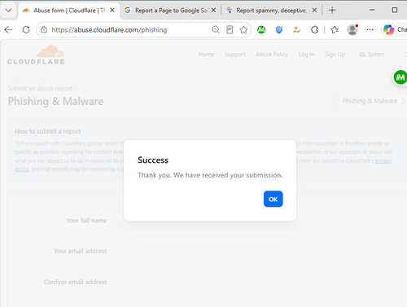Viewport: 407px width, 307px height.
Task: Open the Extensions puzzle icon
Action: (x=314, y=29)
